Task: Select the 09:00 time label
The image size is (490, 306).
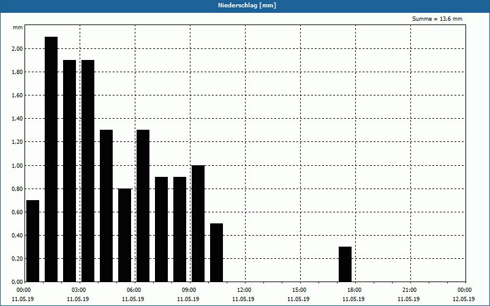Action: coord(189,290)
